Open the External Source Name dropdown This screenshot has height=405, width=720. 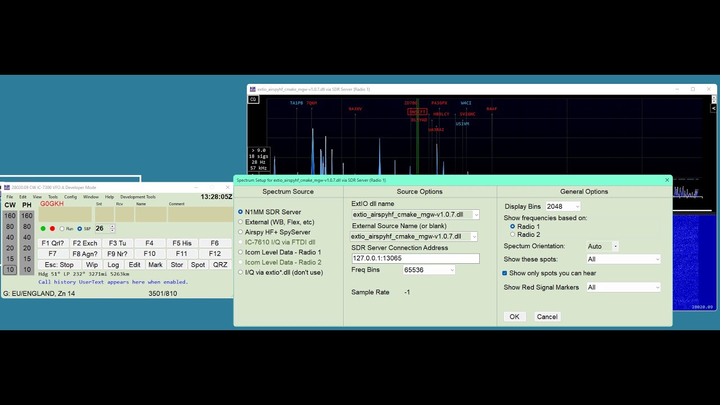474,237
